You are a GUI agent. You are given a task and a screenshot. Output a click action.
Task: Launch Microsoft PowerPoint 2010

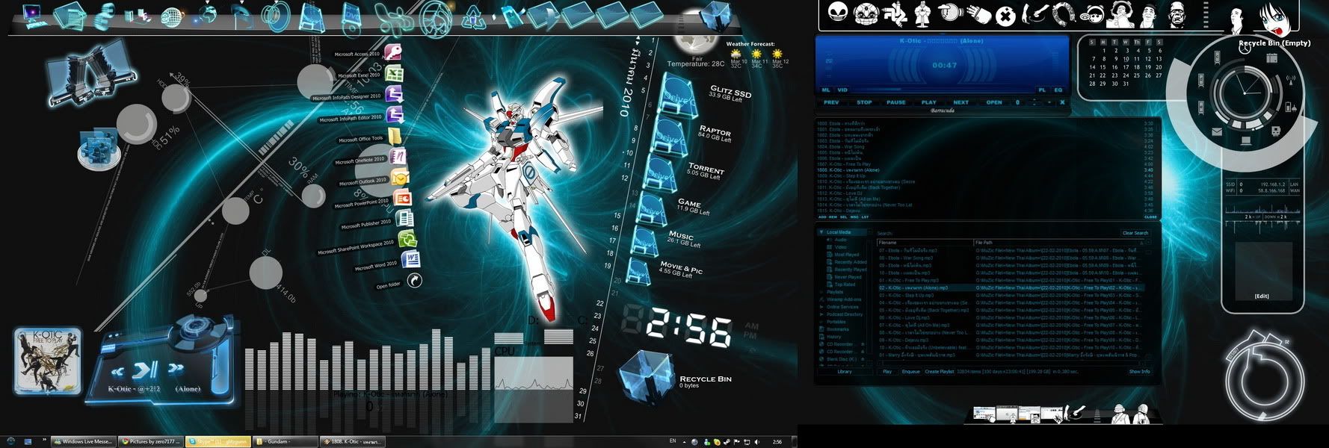402,199
